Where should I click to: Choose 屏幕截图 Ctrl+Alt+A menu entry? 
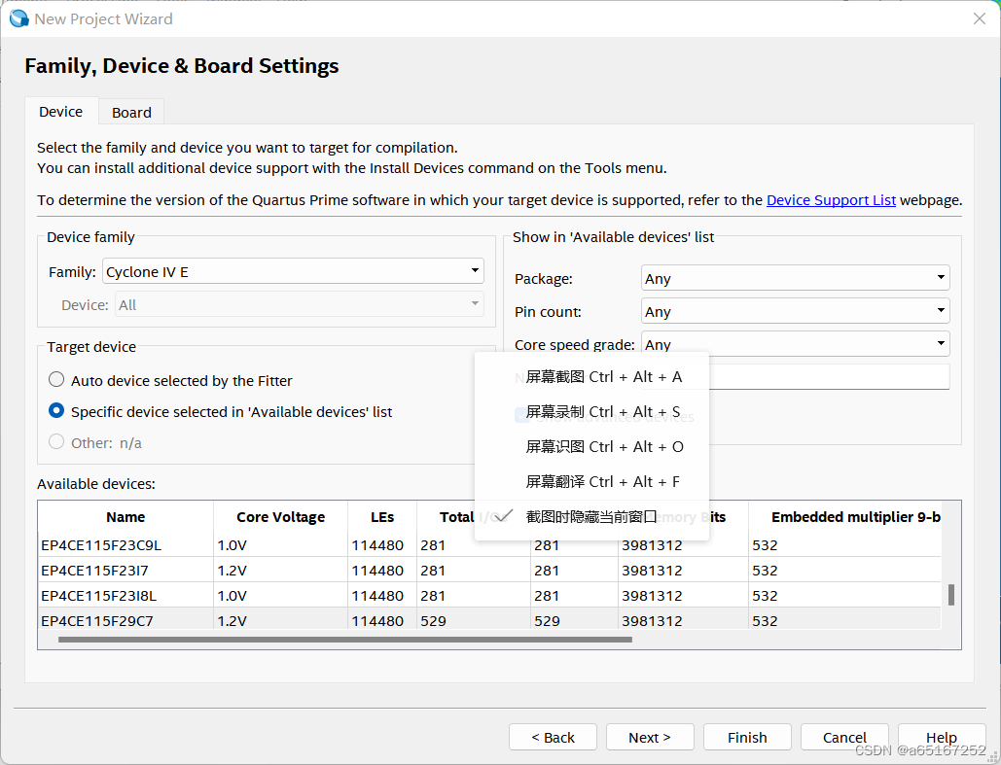point(591,377)
